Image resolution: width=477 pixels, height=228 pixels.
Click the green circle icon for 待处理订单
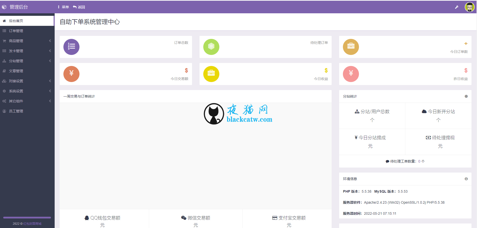coord(211,47)
